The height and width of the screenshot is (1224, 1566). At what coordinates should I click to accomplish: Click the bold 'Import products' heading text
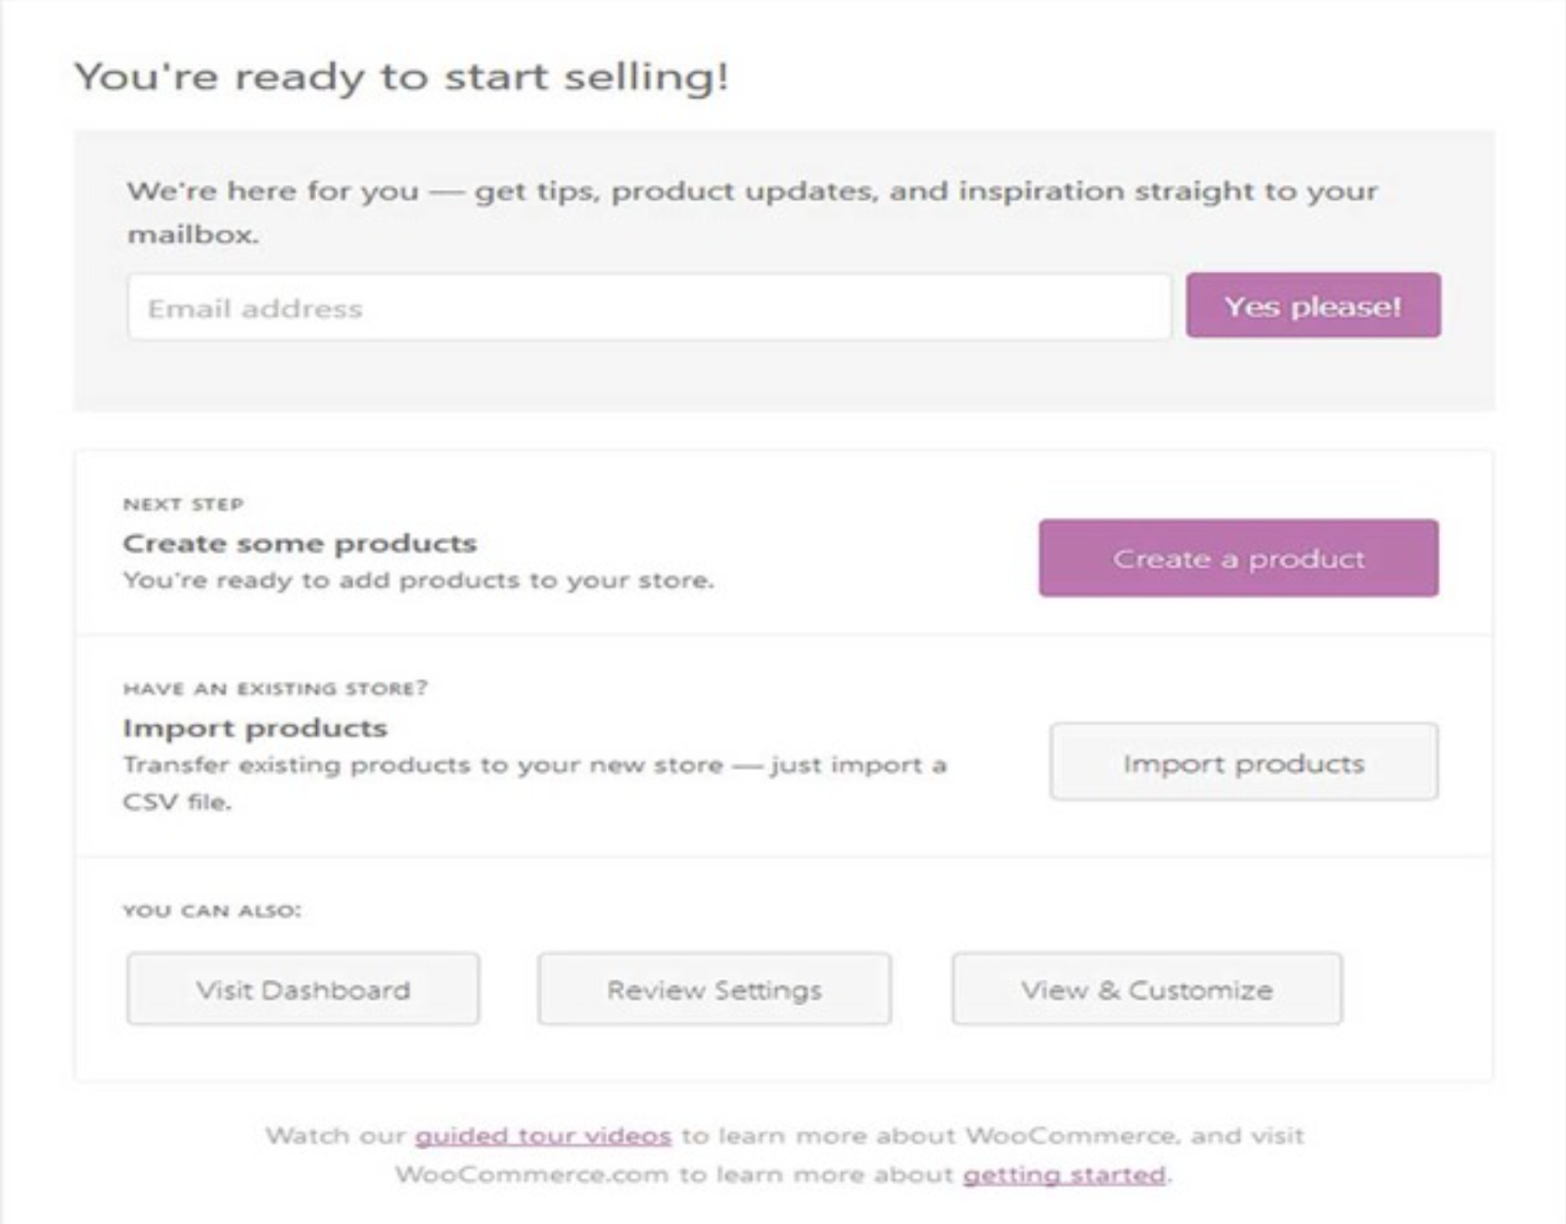click(x=254, y=728)
